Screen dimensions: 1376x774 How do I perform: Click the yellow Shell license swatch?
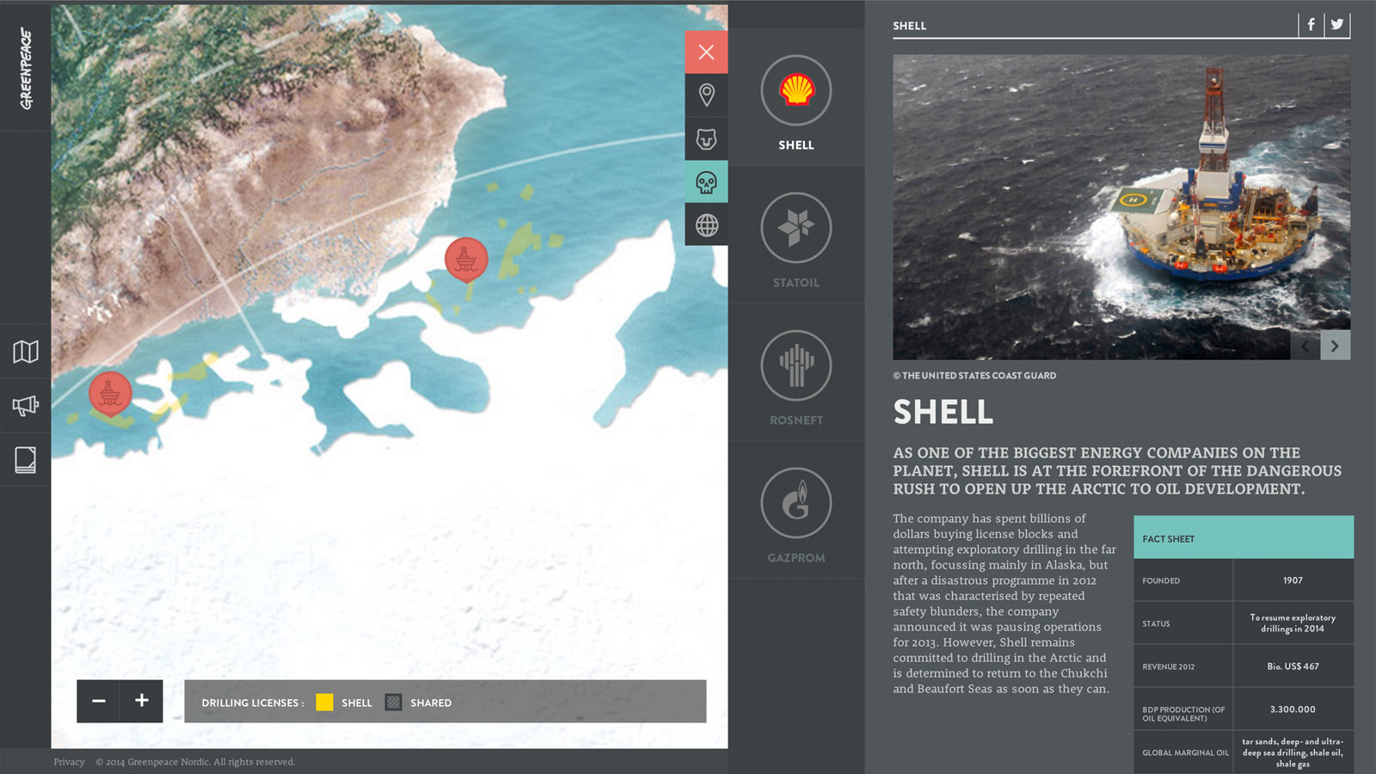point(324,702)
